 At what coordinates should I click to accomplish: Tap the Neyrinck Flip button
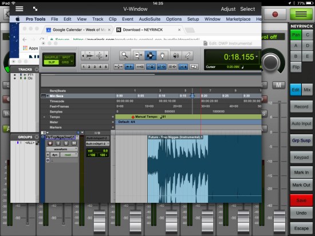296,67
